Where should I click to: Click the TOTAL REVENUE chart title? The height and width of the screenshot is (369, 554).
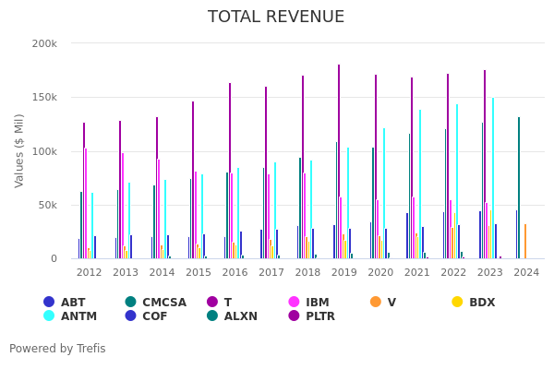click(x=276, y=18)
